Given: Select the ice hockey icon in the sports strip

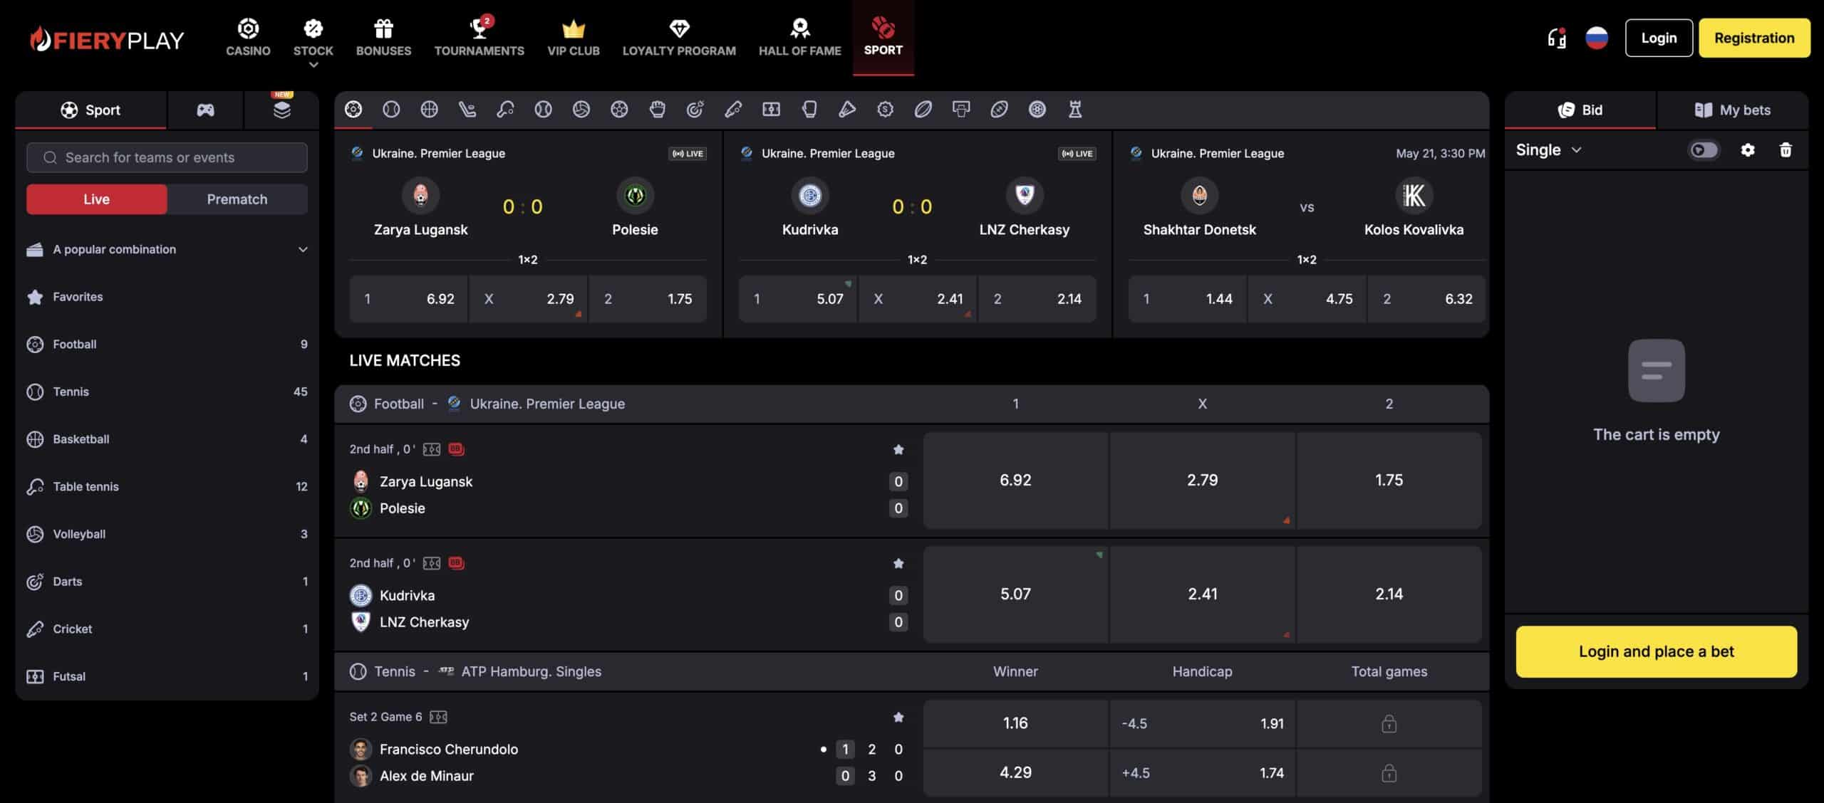Looking at the screenshot, I should tap(467, 109).
